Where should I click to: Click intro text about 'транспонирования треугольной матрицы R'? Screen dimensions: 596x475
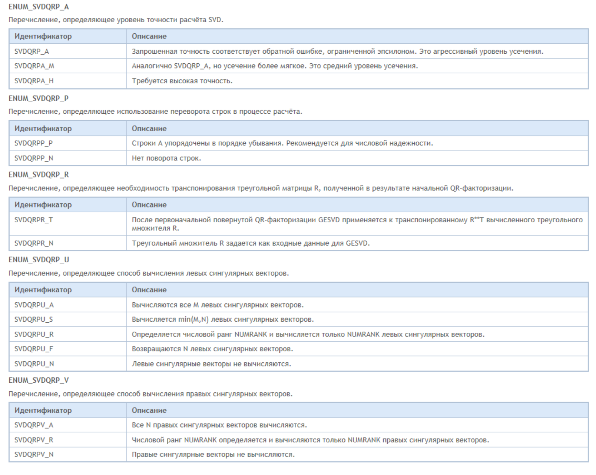tap(261, 188)
